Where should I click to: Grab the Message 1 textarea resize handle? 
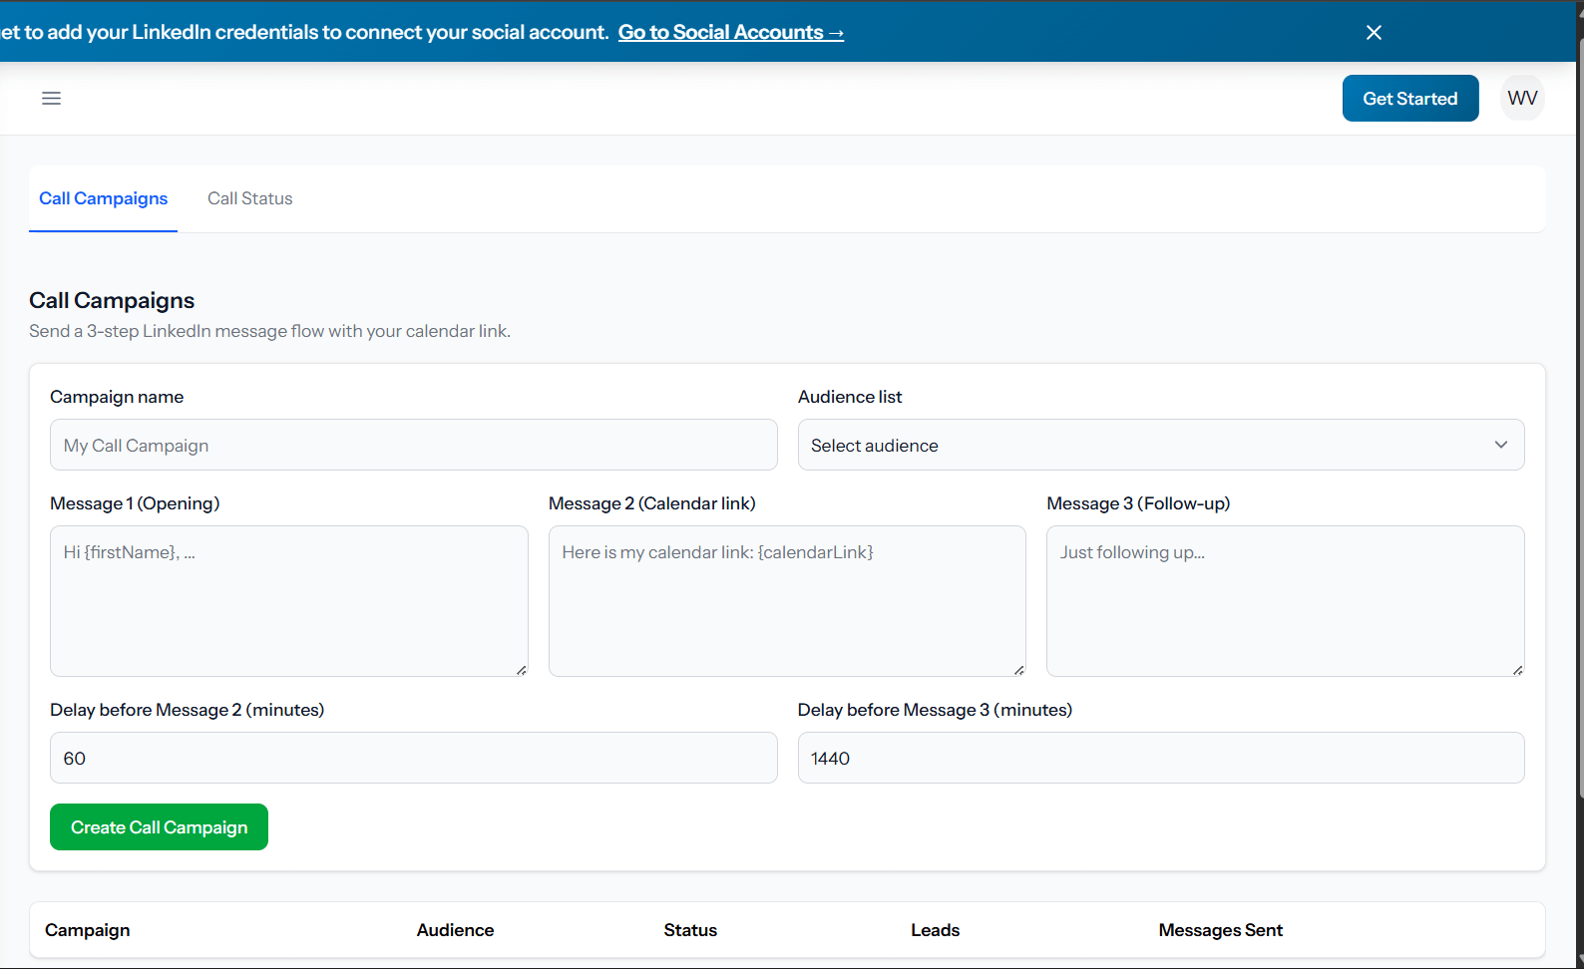pos(522,670)
